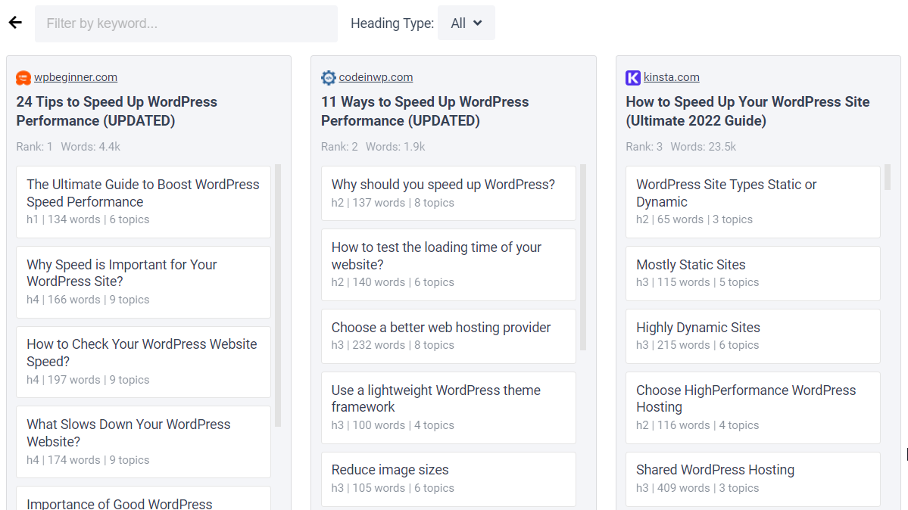Select 'Choose HighPerformance WordPress Hosting' card

(753, 408)
